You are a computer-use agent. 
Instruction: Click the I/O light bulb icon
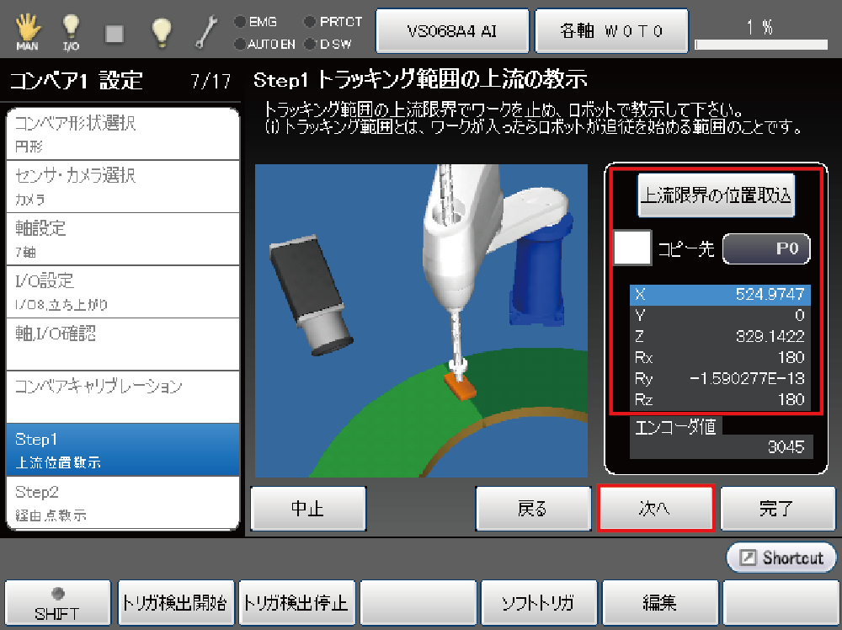click(72, 30)
